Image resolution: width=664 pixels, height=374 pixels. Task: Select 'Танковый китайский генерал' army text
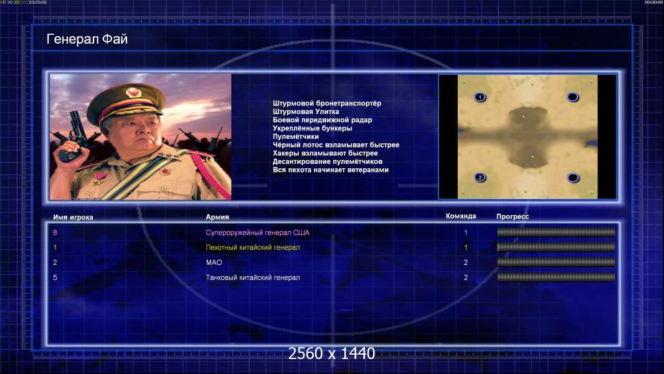(253, 278)
